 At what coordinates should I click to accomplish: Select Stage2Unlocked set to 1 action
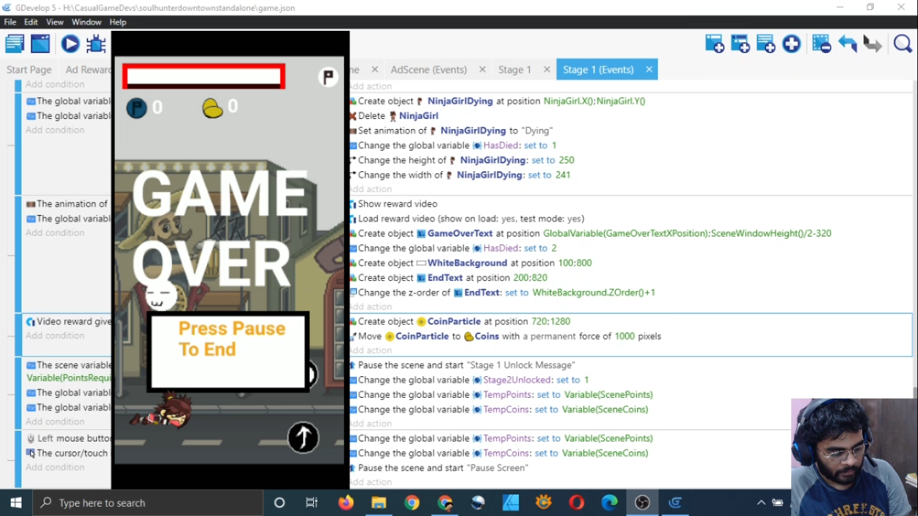click(469, 380)
